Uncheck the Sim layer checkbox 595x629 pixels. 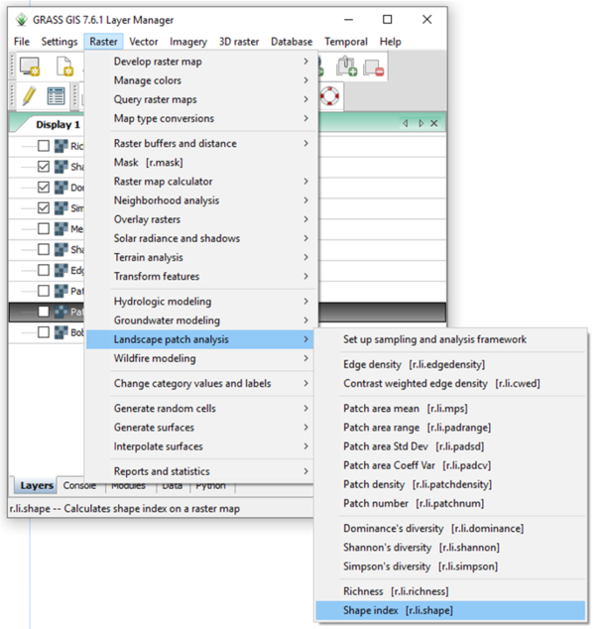(44, 207)
